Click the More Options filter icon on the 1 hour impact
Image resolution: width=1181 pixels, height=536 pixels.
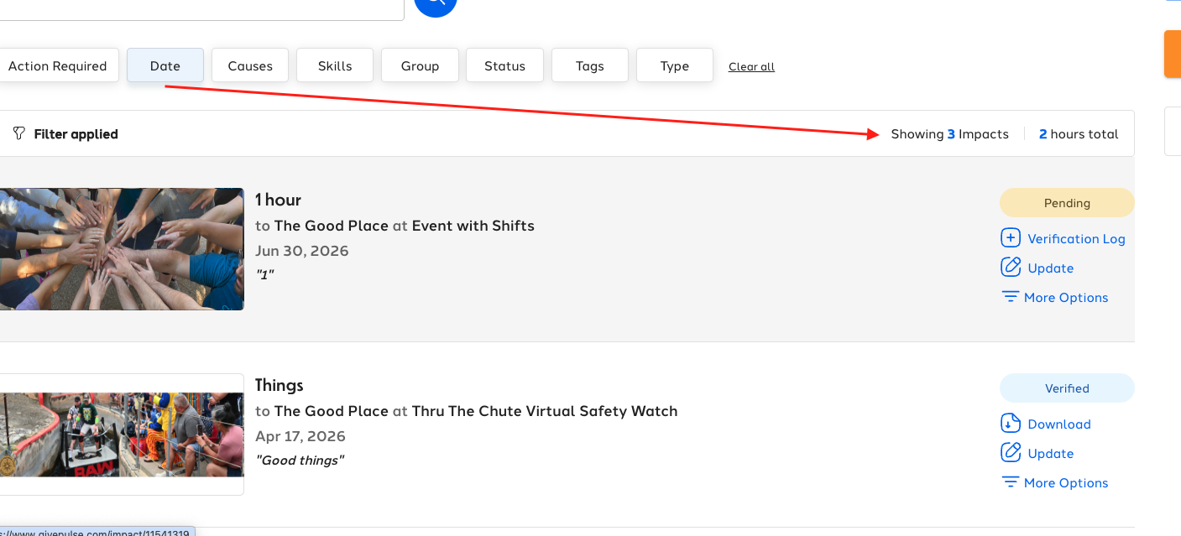click(1011, 297)
